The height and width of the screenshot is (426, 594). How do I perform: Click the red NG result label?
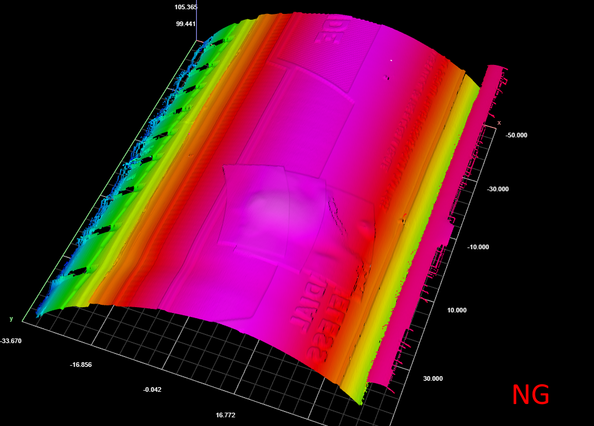click(530, 395)
